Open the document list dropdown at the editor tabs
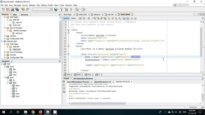This screenshot has height=115, width=205. tap(200, 14)
